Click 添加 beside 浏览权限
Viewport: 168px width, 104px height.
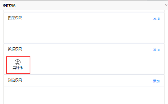point(156,81)
